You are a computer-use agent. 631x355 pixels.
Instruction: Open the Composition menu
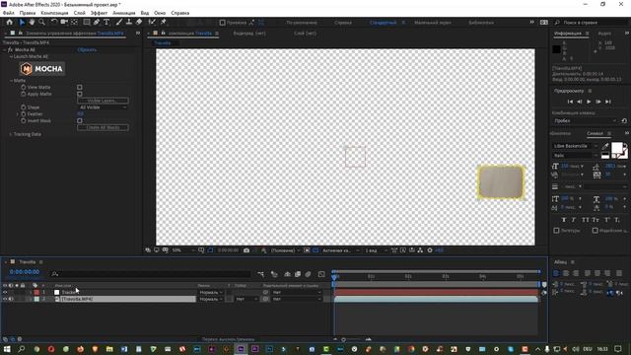tap(54, 13)
